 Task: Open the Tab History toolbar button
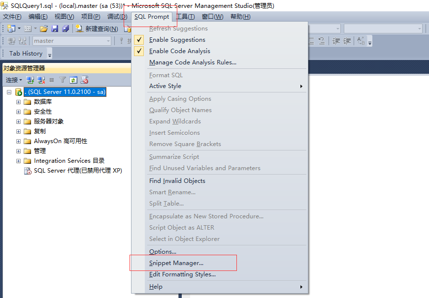click(x=26, y=53)
